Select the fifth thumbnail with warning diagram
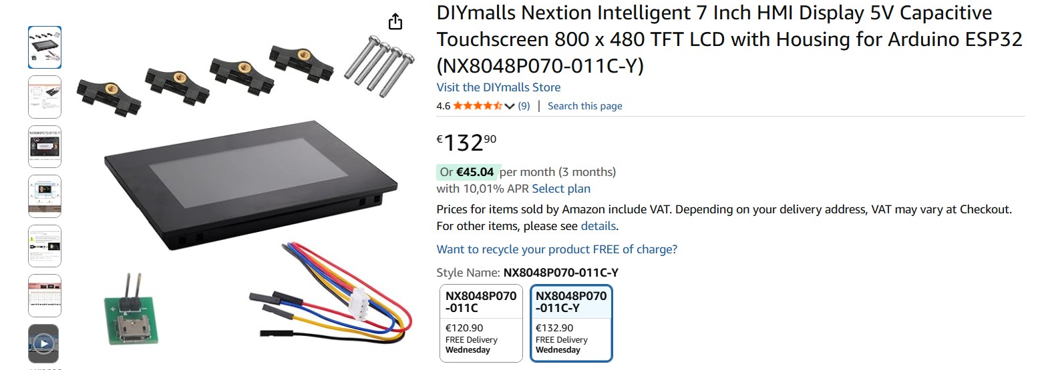The height and width of the screenshot is (370, 1040). click(45, 246)
